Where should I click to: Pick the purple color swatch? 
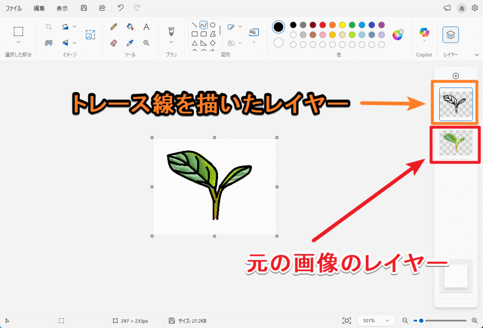click(x=382, y=25)
